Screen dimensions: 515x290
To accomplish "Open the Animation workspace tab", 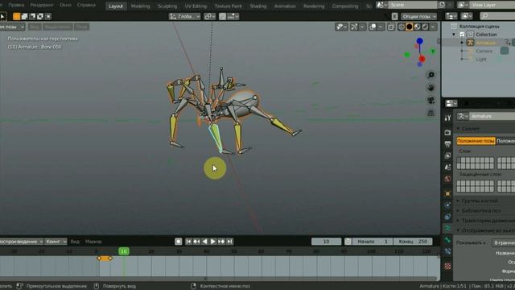I will pos(285,6).
